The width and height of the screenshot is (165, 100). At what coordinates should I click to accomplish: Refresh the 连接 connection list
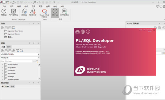(2, 28)
